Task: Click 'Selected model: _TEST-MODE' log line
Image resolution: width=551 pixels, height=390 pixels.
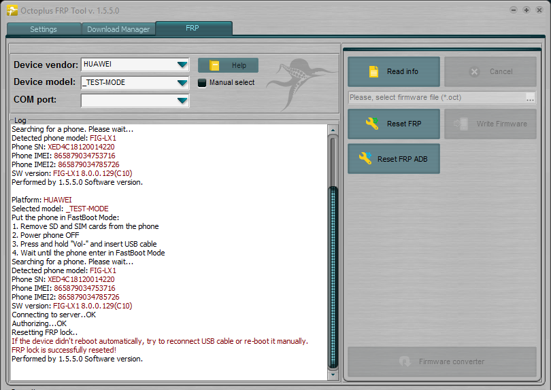Action: [x=60, y=209]
